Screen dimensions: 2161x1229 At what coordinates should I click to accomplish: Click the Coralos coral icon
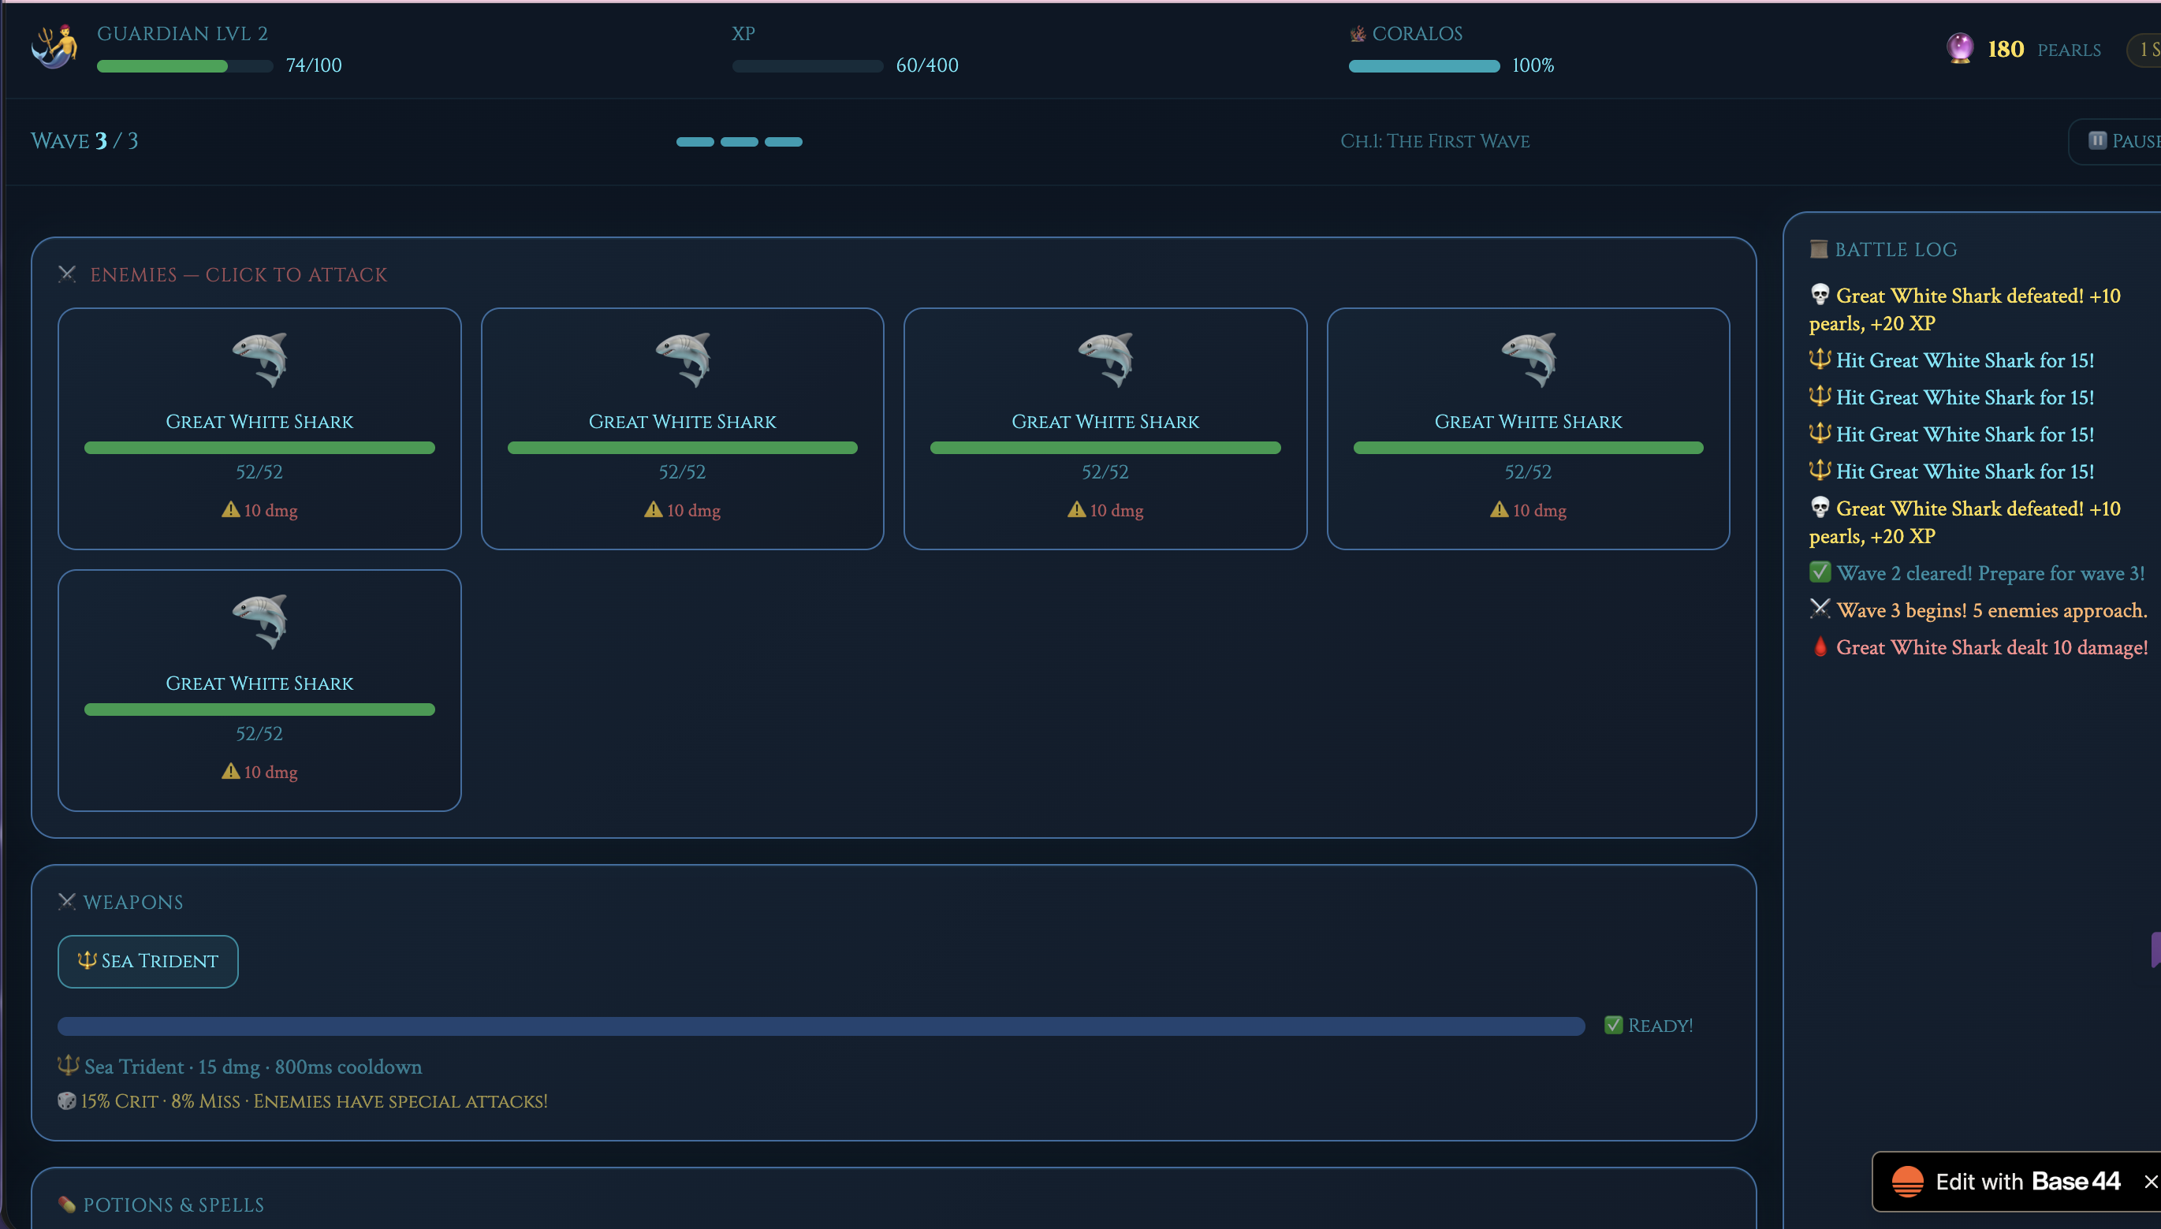1358,34
